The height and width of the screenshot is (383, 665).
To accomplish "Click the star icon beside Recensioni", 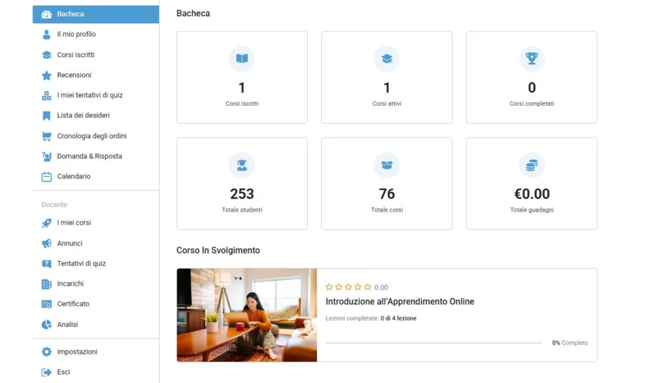I will (46, 75).
